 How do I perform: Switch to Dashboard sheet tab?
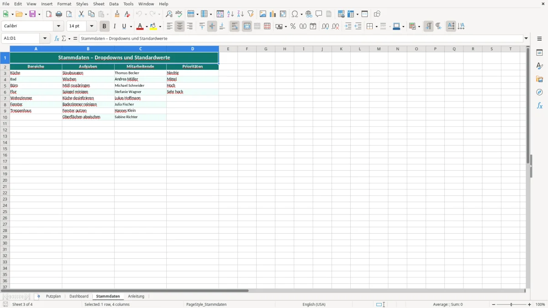(x=79, y=297)
